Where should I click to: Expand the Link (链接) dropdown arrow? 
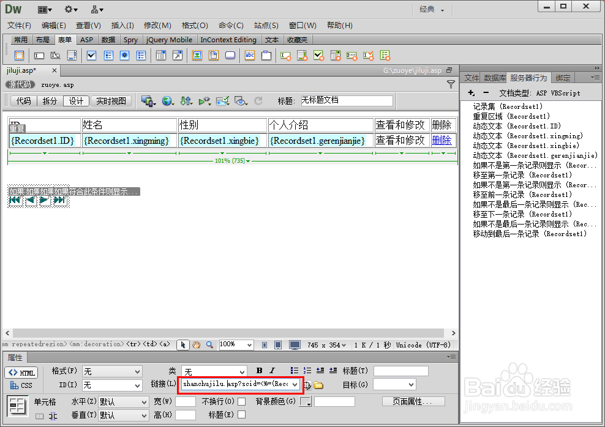pos(295,384)
